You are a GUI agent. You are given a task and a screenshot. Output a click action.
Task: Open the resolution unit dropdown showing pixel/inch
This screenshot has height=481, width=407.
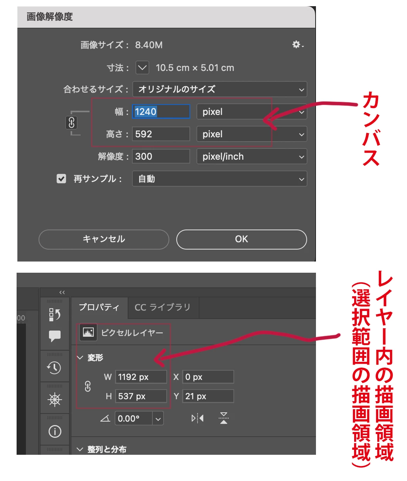point(252,157)
